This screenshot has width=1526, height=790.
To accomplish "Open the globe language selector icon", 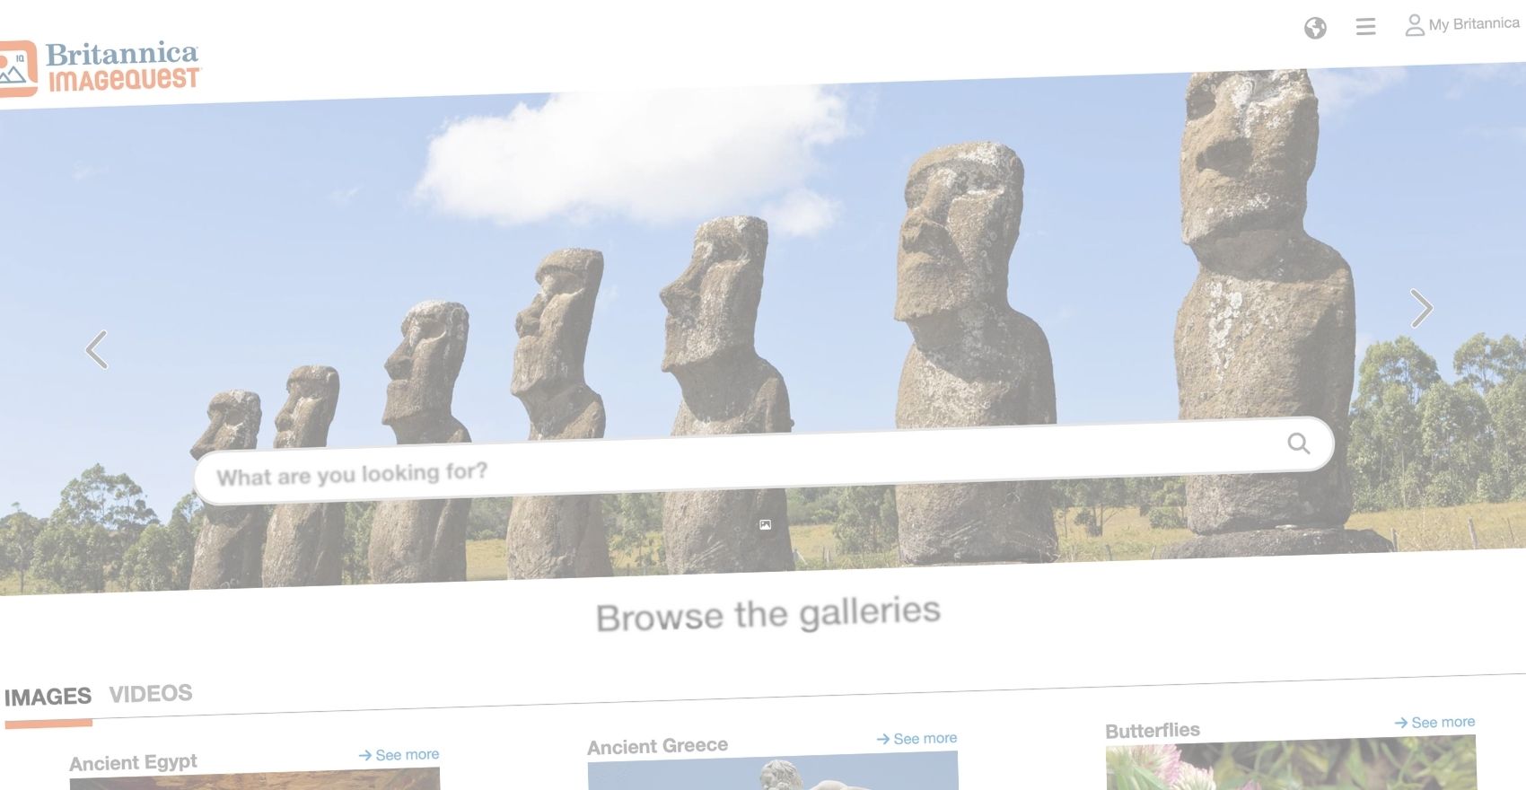I will click(1315, 29).
